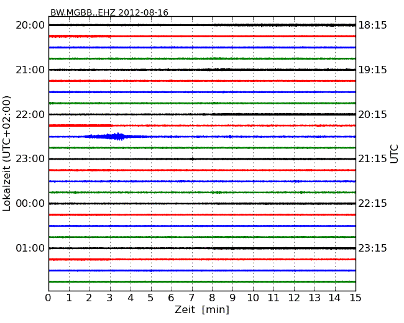Click x-axis tick label 7

[191, 298]
